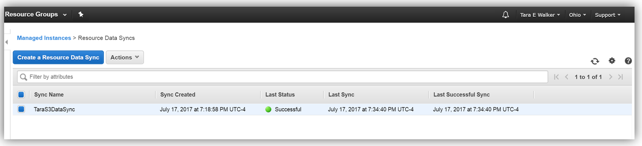Open the notifications bell
This screenshot has width=642, height=146.
(x=505, y=15)
